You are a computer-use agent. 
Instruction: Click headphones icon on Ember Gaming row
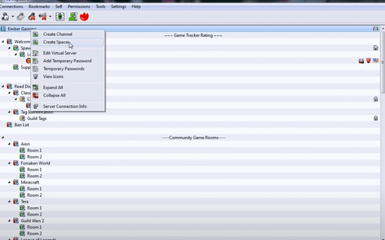tap(375, 29)
